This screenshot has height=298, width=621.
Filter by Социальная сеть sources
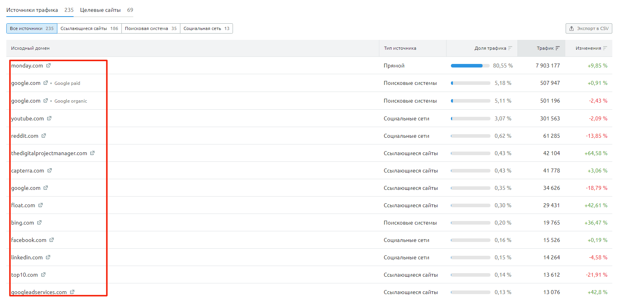click(206, 28)
